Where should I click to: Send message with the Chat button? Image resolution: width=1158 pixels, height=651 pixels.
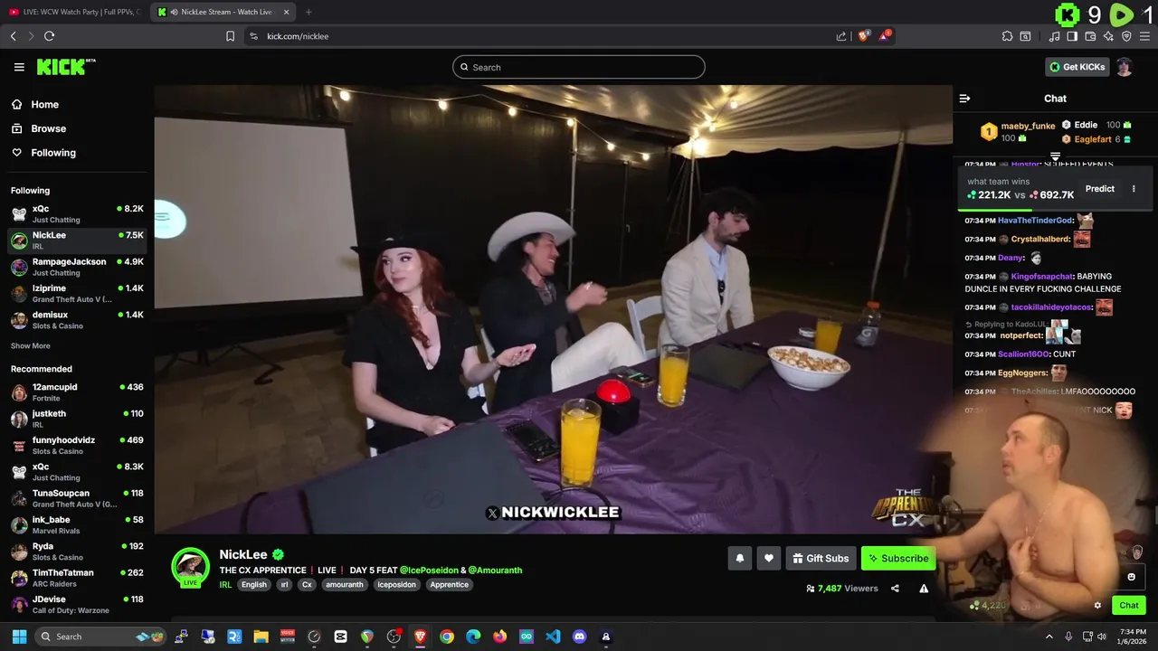1129,606
